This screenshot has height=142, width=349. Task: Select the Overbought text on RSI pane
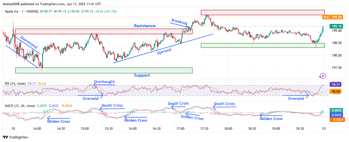point(104,82)
